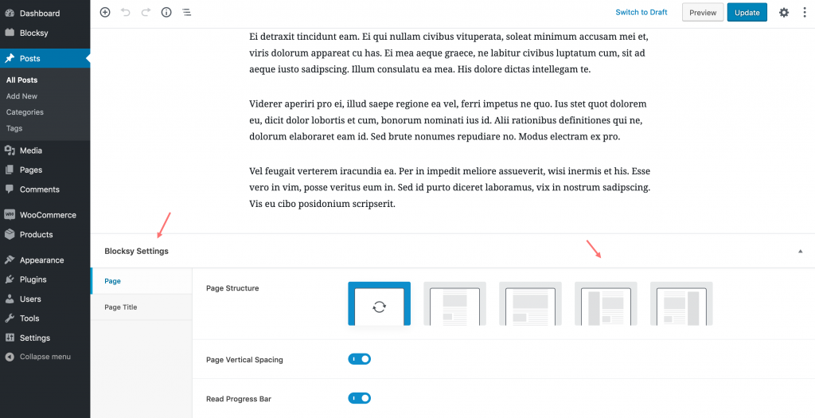The width and height of the screenshot is (815, 418).
Task: Click the Read Progress Bar label
Action: click(x=239, y=399)
